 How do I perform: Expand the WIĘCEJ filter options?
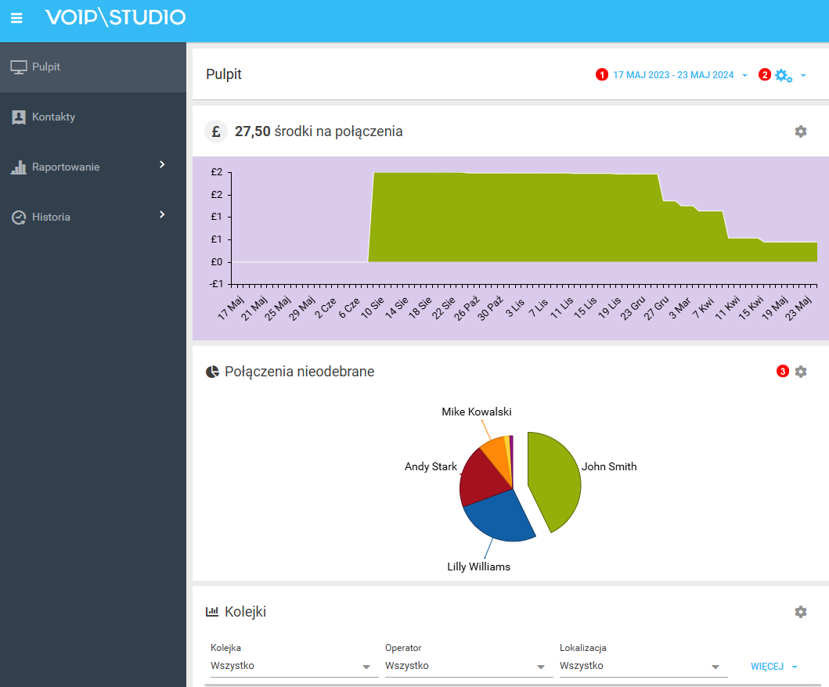pos(773,666)
